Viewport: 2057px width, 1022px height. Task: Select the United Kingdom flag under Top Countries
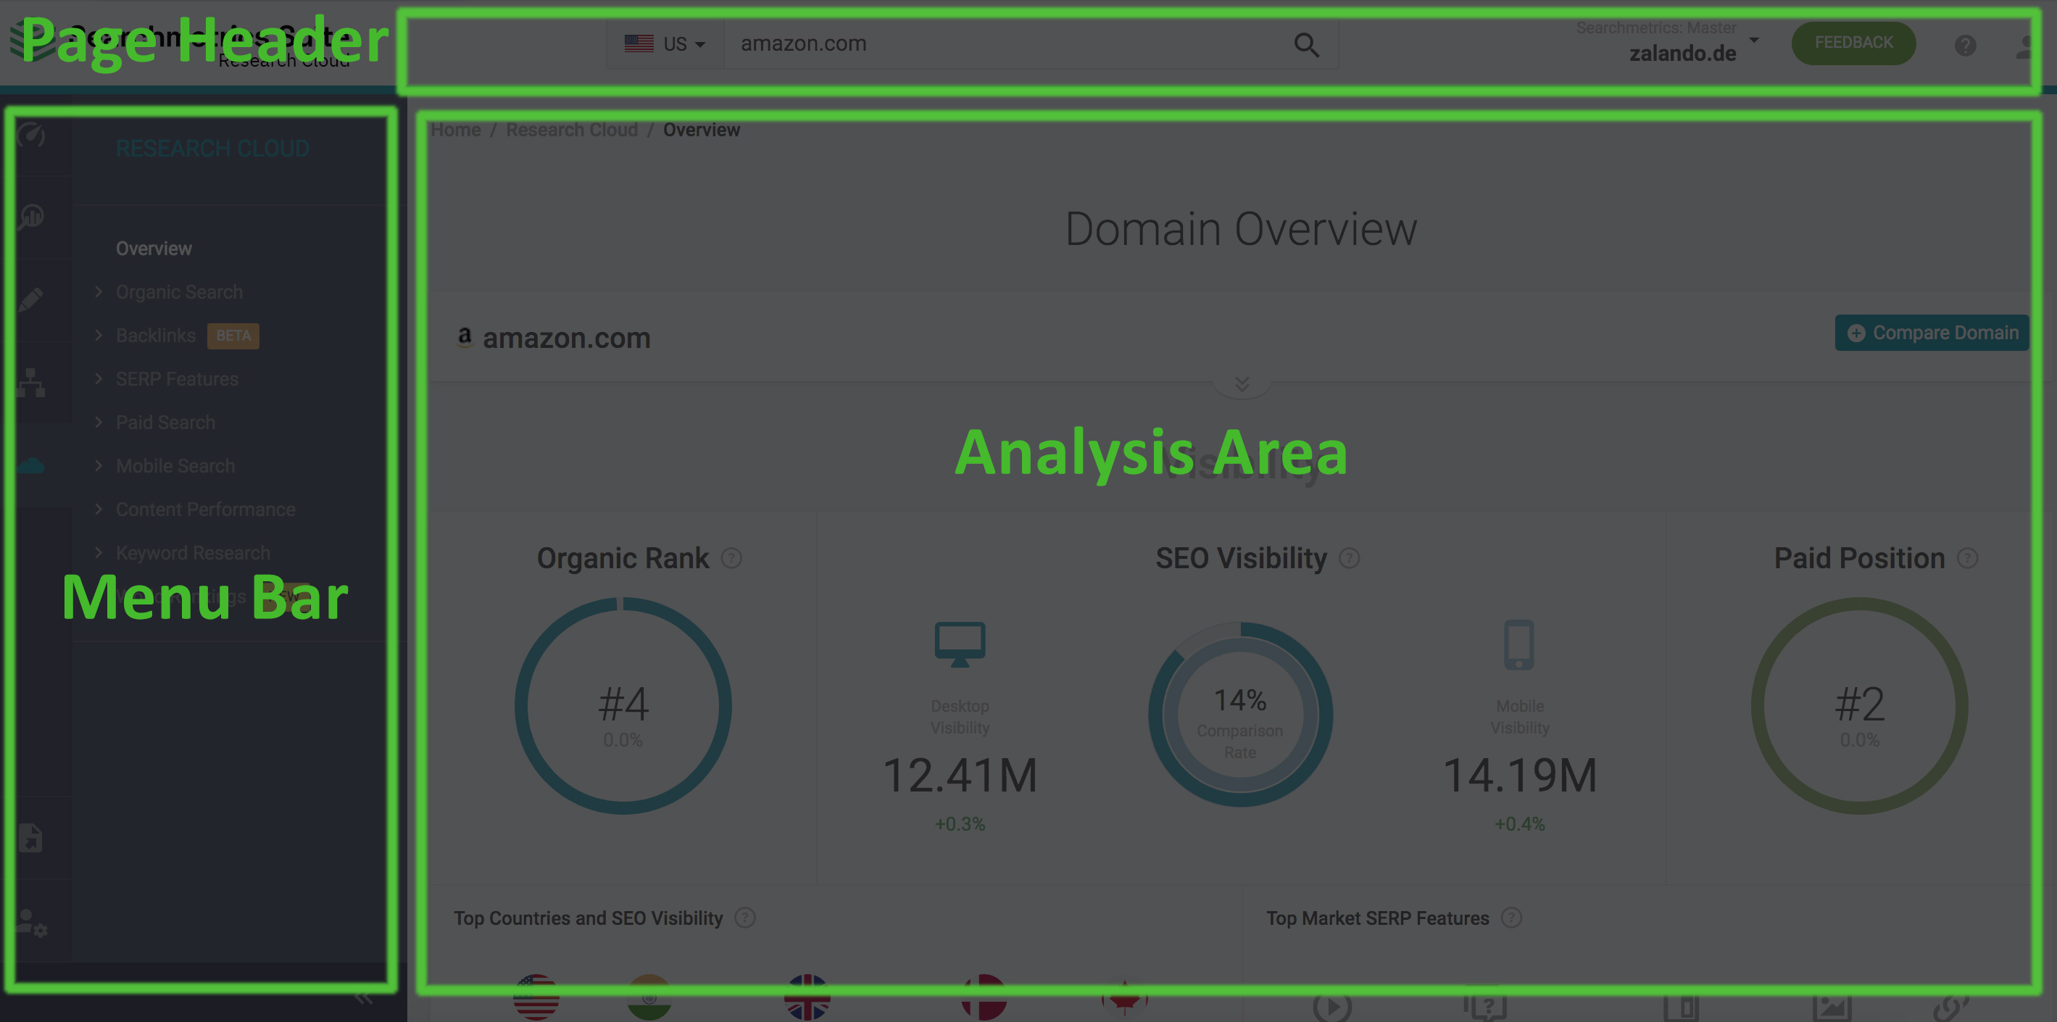coord(807,997)
